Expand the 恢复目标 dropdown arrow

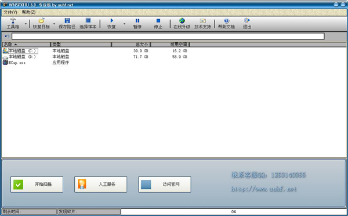(54, 24)
